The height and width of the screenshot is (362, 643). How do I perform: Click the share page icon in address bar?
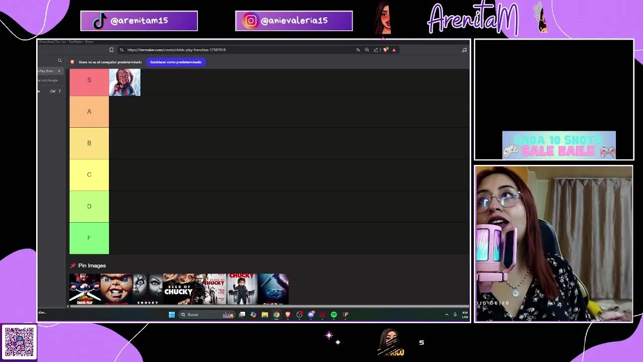click(x=376, y=50)
